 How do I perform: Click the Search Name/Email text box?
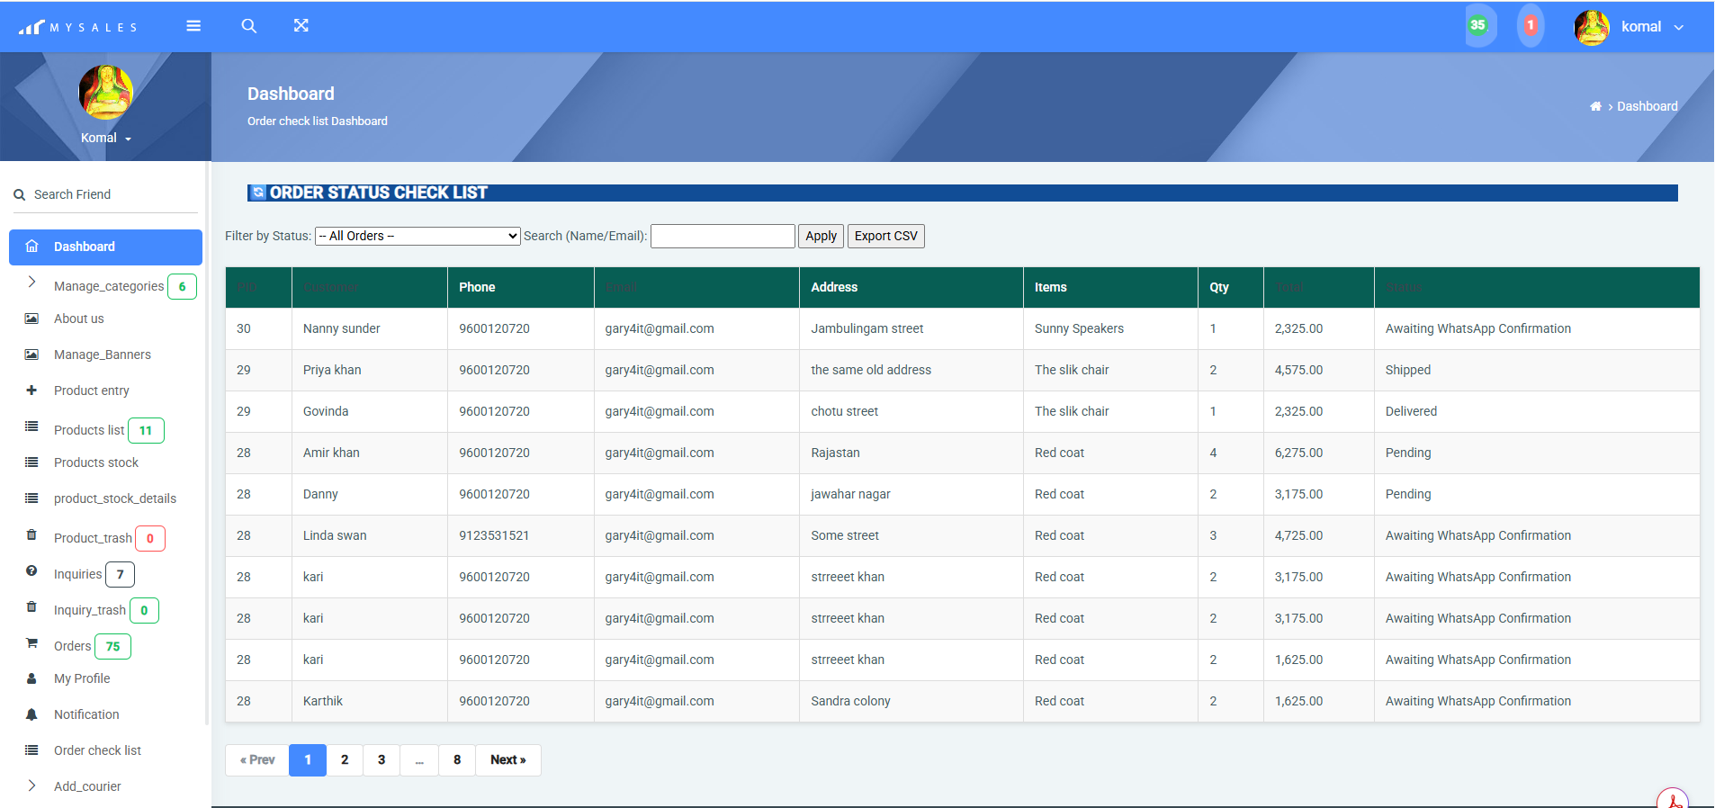(x=723, y=236)
